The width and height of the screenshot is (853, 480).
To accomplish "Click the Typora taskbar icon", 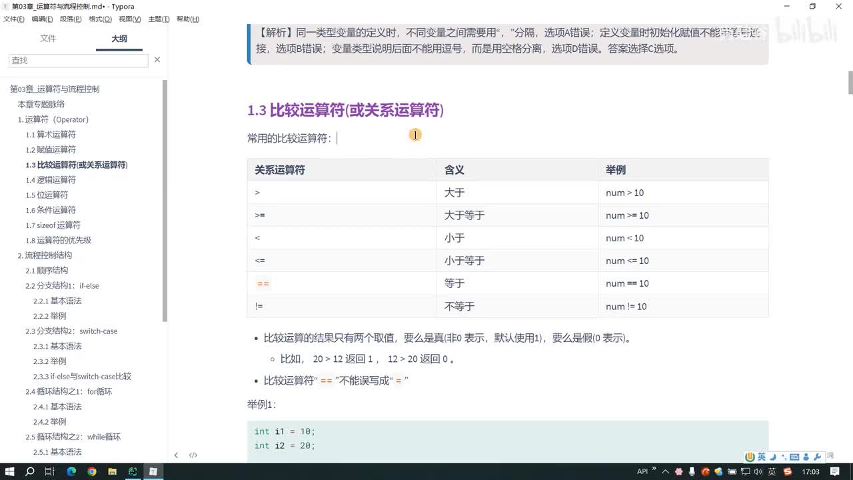I will [153, 471].
